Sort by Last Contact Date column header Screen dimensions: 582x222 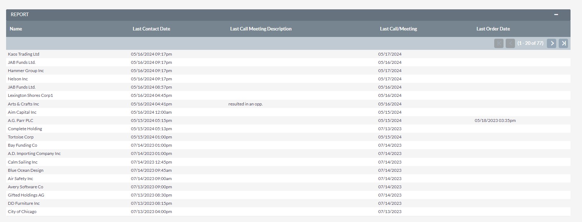coord(151,29)
